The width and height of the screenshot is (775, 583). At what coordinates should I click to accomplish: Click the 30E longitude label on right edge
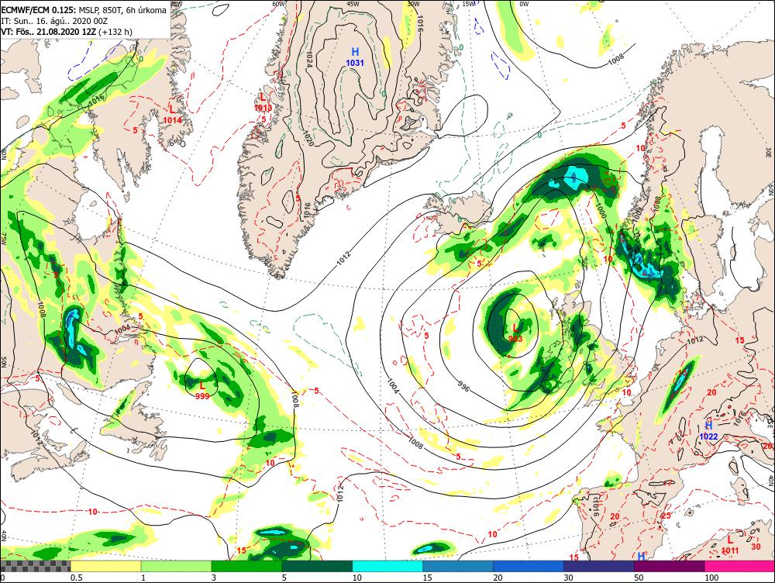(769, 151)
